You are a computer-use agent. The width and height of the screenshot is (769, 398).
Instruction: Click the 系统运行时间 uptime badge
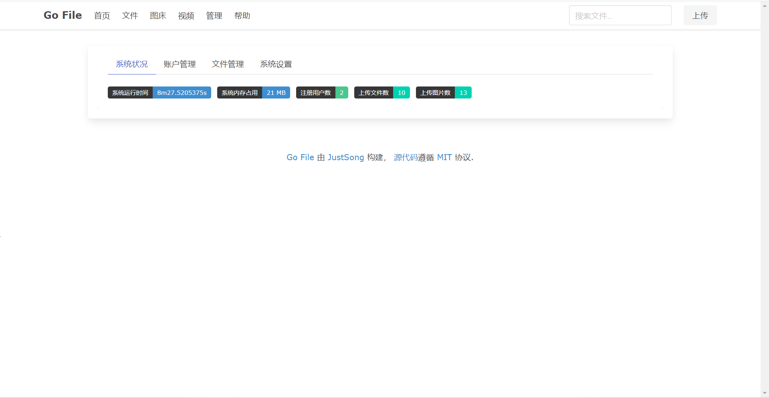pos(159,92)
